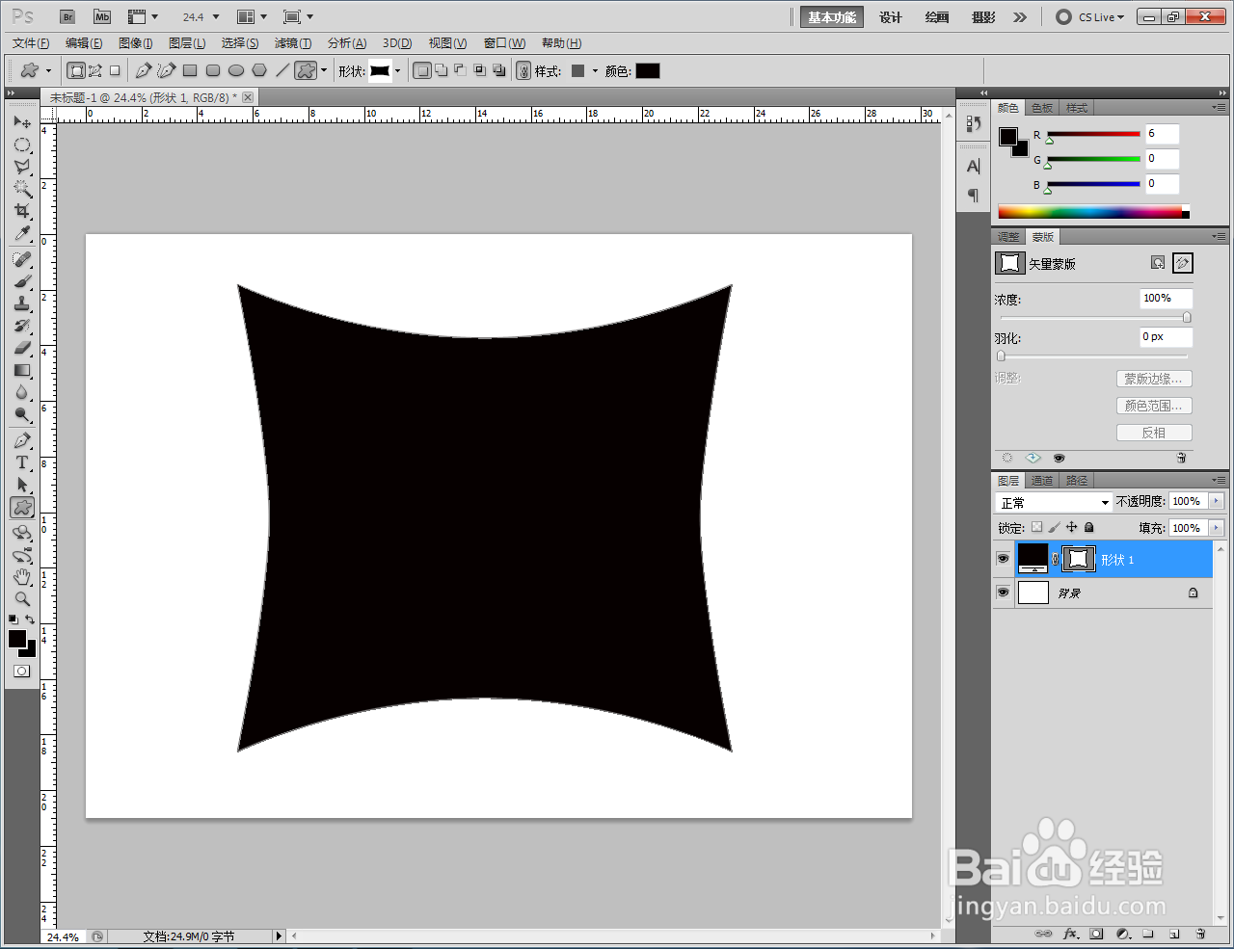Open geometry options arrow after shape tools
The image size is (1234, 949).
pyautogui.click(x=324, y=71)
